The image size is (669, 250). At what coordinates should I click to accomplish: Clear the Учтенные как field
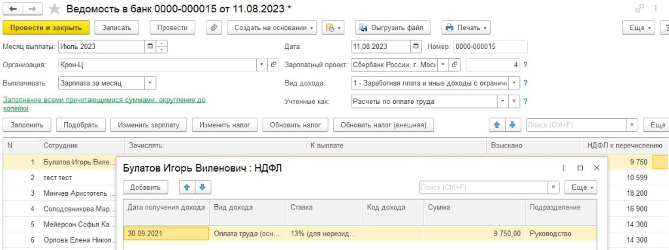click(514, 102)
